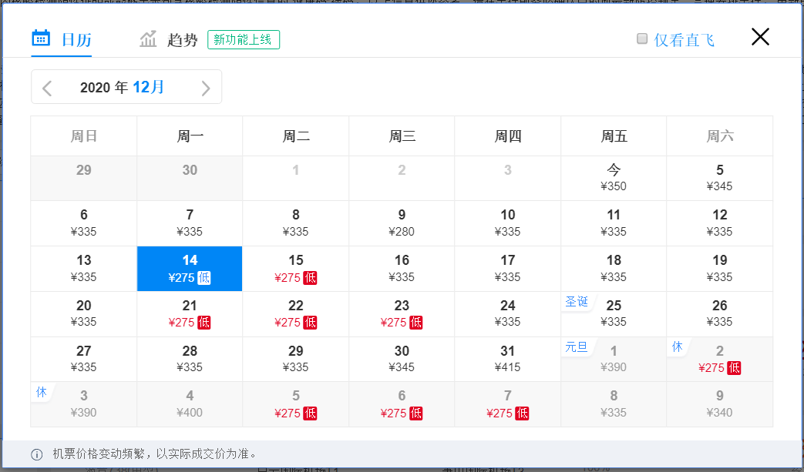Select December 5 priced ¥345
The width and height of the screenshot is (804, 472).
click(x=720, y=178)
